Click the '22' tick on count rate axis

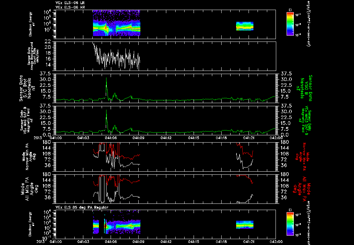[x=48, y=42]
